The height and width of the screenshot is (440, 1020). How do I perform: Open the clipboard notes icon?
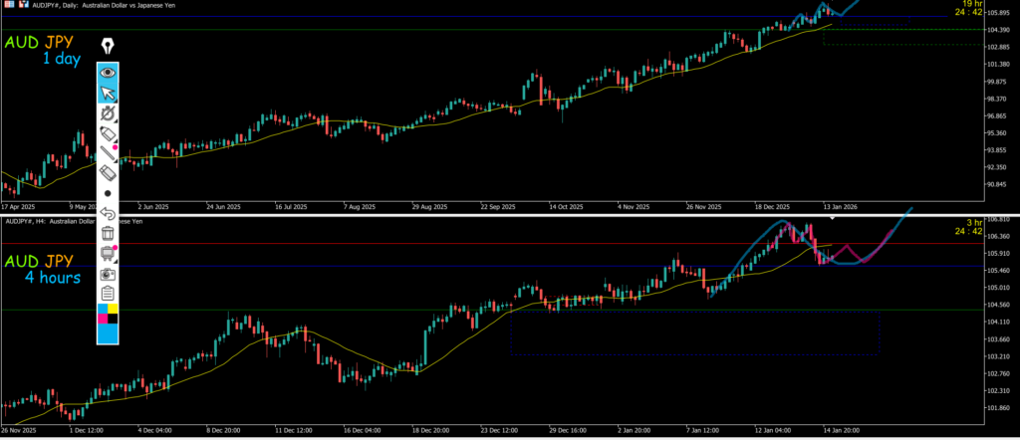coord(108,294)
